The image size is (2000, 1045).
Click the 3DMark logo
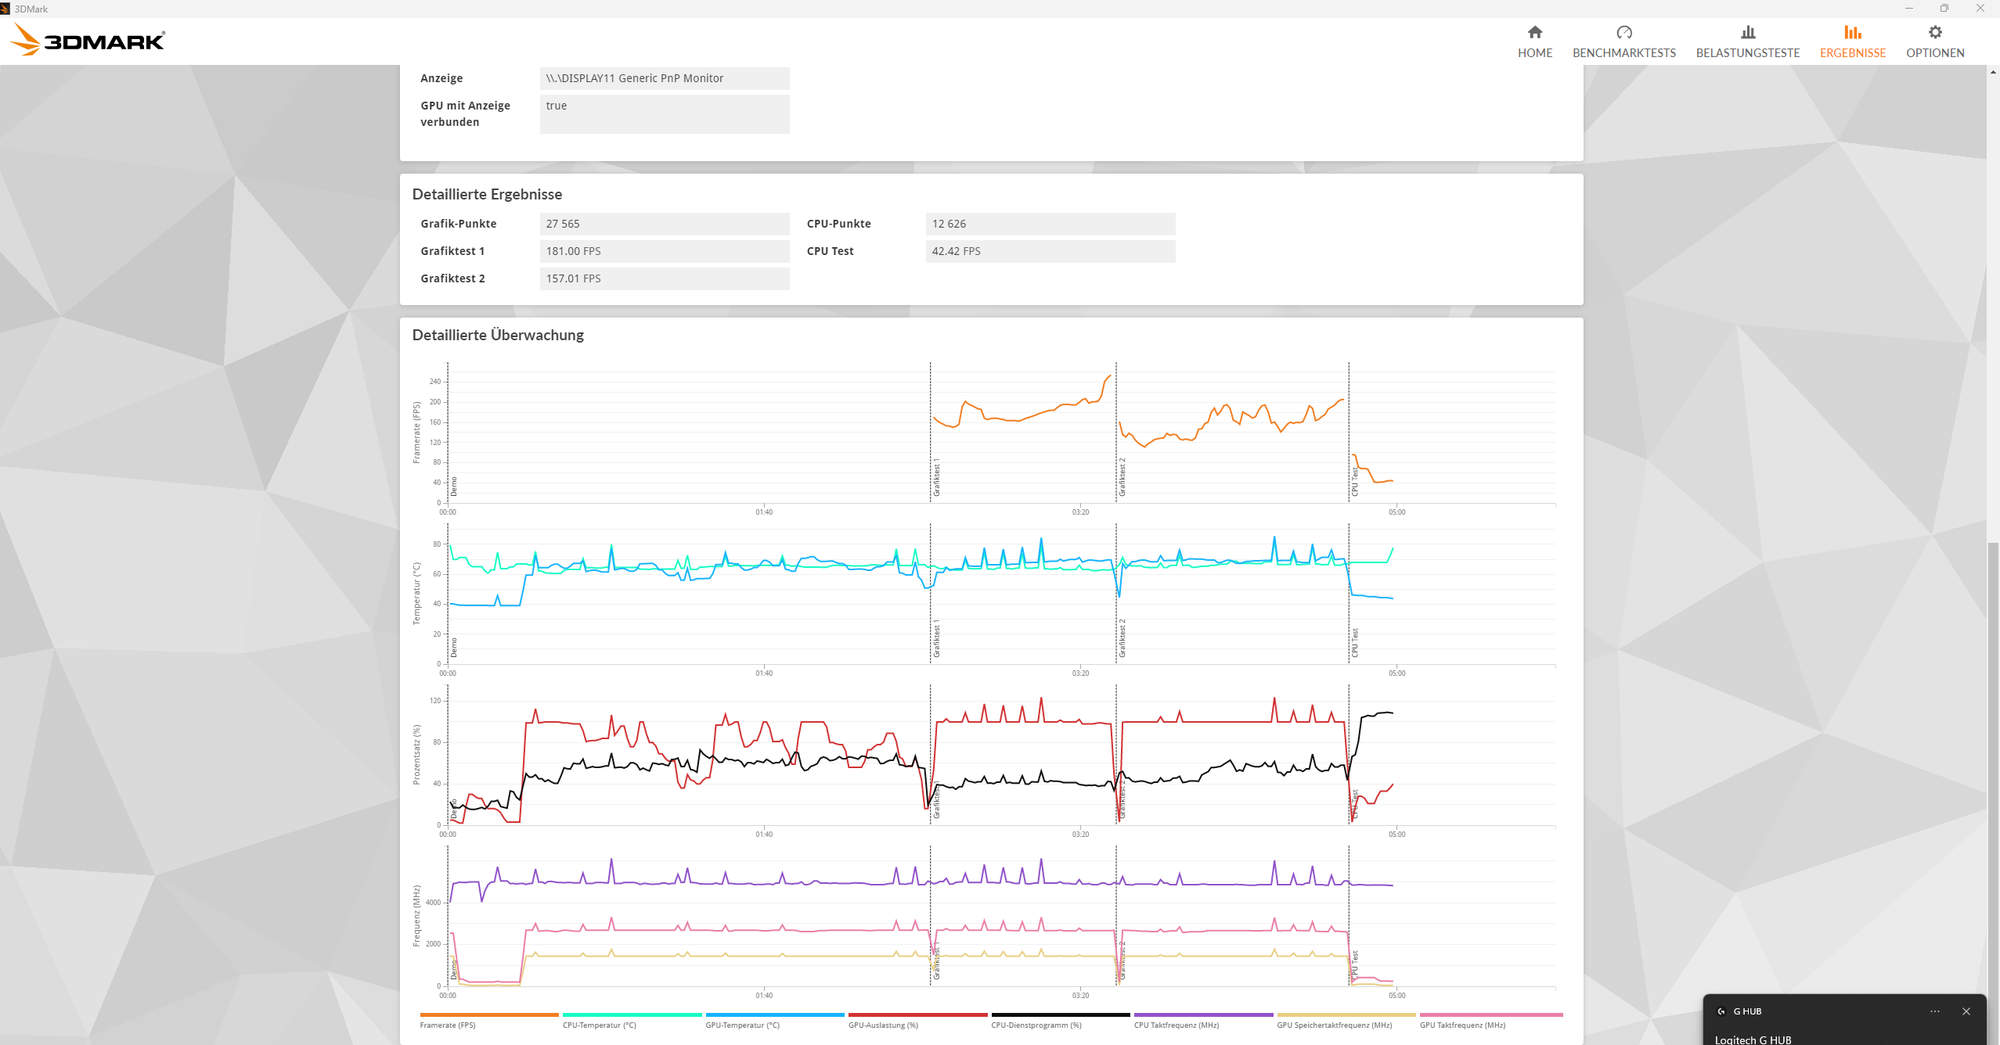coord(88,40)
